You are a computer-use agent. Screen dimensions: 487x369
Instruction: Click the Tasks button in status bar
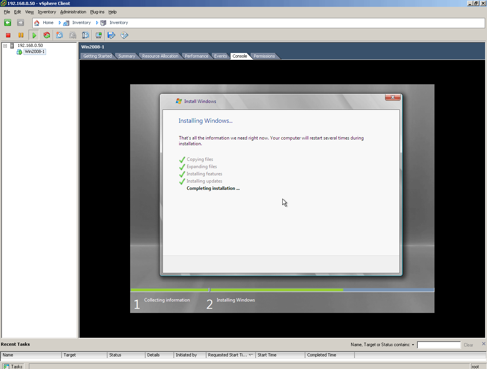pyautogui.click(x=13, y=367)
